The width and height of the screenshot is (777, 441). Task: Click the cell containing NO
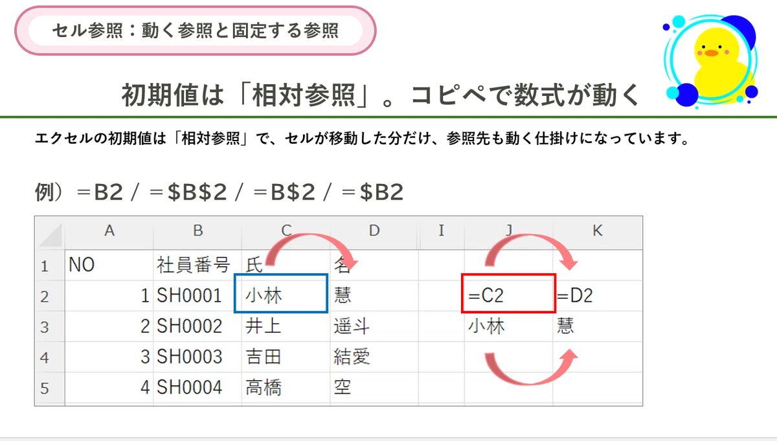109,265
